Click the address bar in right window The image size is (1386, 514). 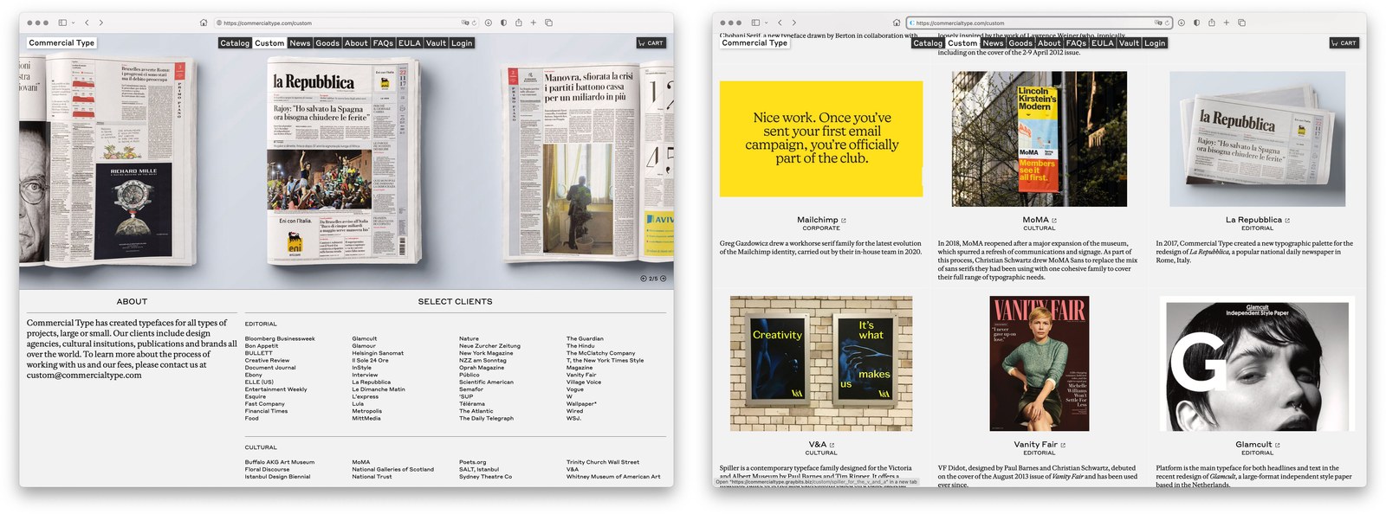click(1039, 22)
